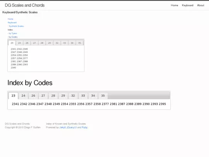Select tab 35 in the small tab panel
Image resolution: width=209 pixels, height=157 pixels.
[79, 43]
